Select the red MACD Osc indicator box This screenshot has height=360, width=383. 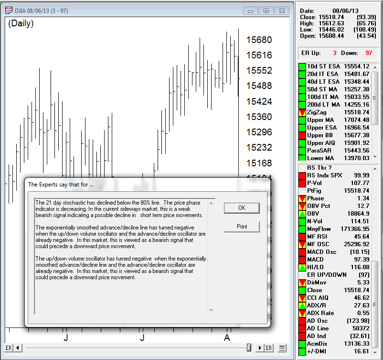point(302,252)
